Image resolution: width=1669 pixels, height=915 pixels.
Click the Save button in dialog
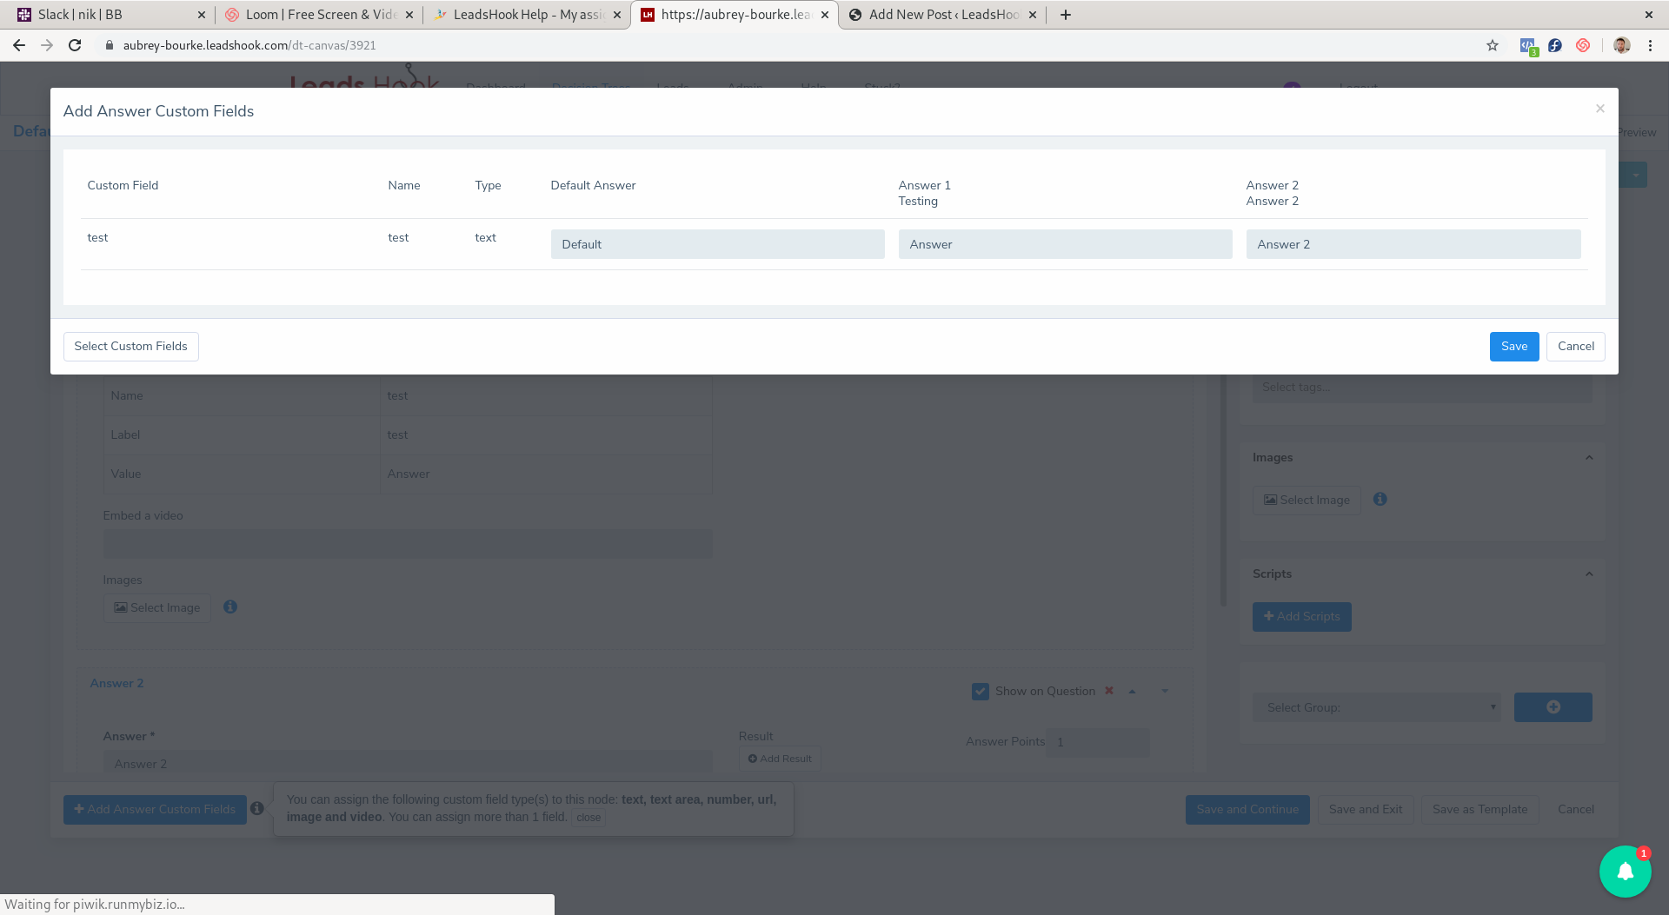(1513, 346)
